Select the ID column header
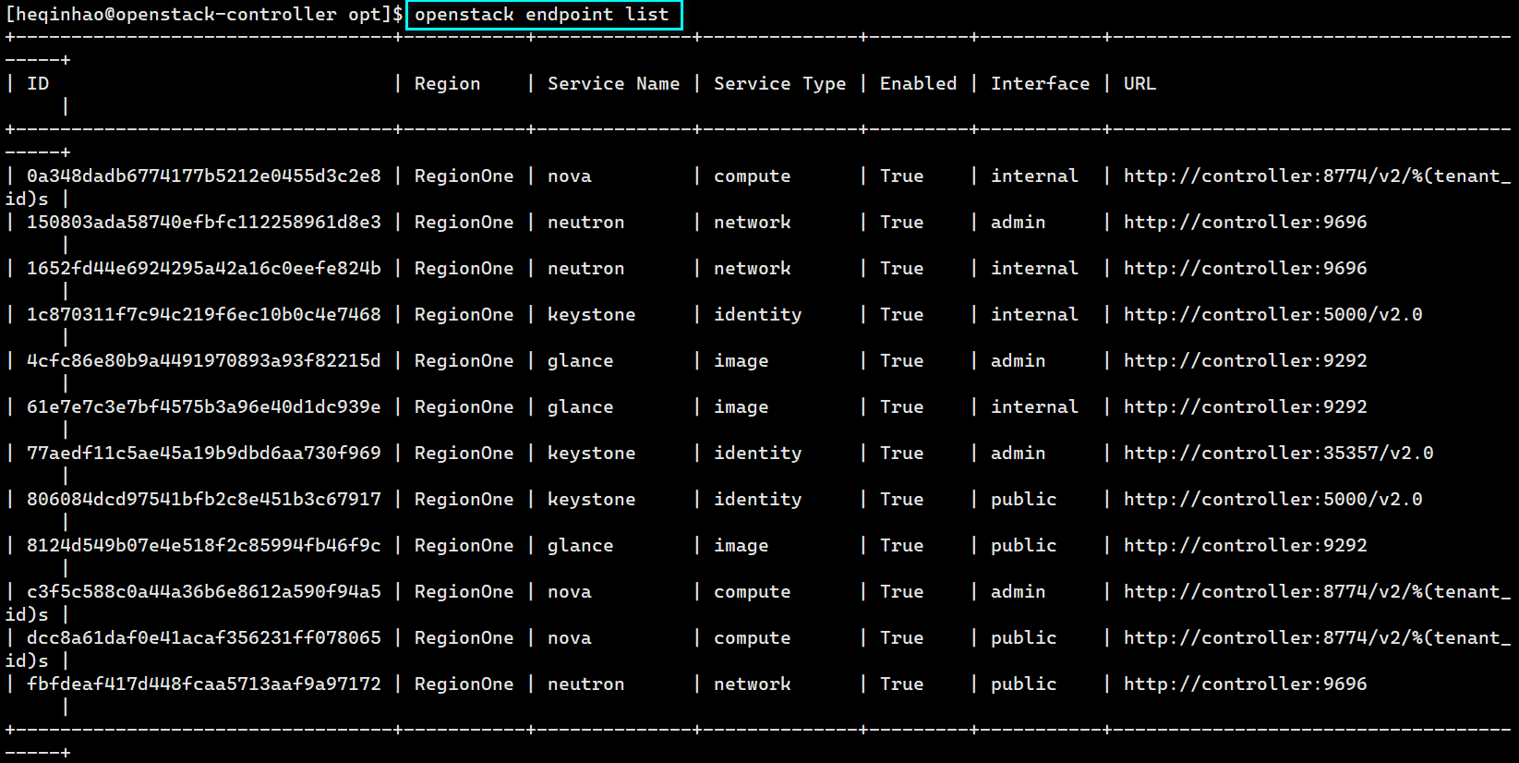 (38, 84)
